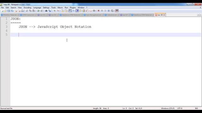Open the Settings menu
Viewport: 202px width, 113px height.
coord(46,8)
